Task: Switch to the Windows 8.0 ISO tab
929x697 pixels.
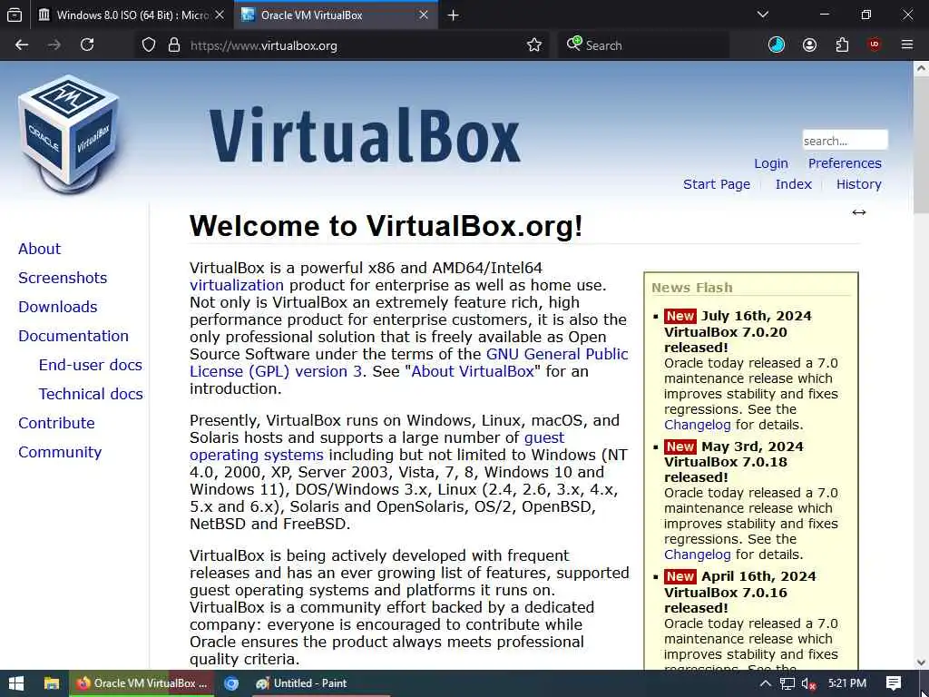Action: 131,15
